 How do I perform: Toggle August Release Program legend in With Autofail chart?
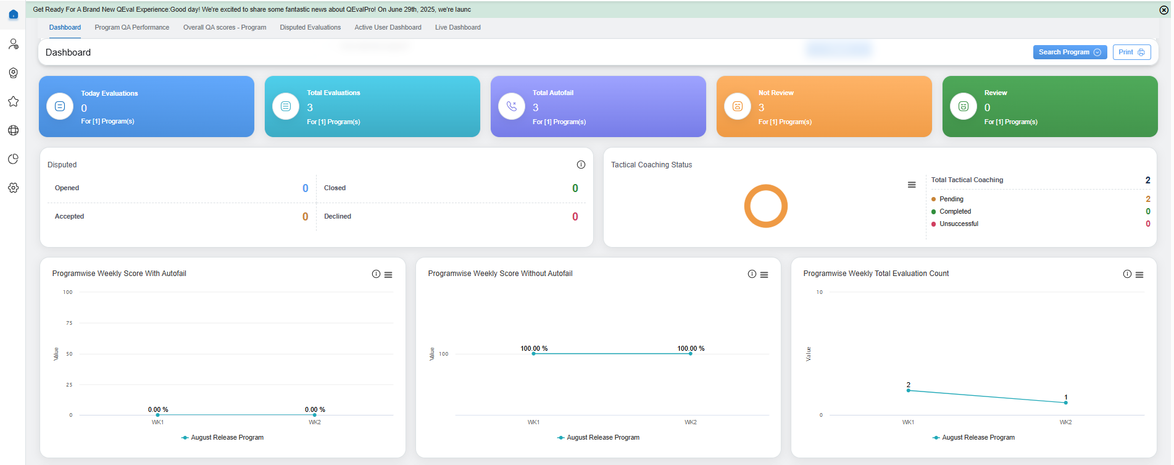tap(222, 437)
